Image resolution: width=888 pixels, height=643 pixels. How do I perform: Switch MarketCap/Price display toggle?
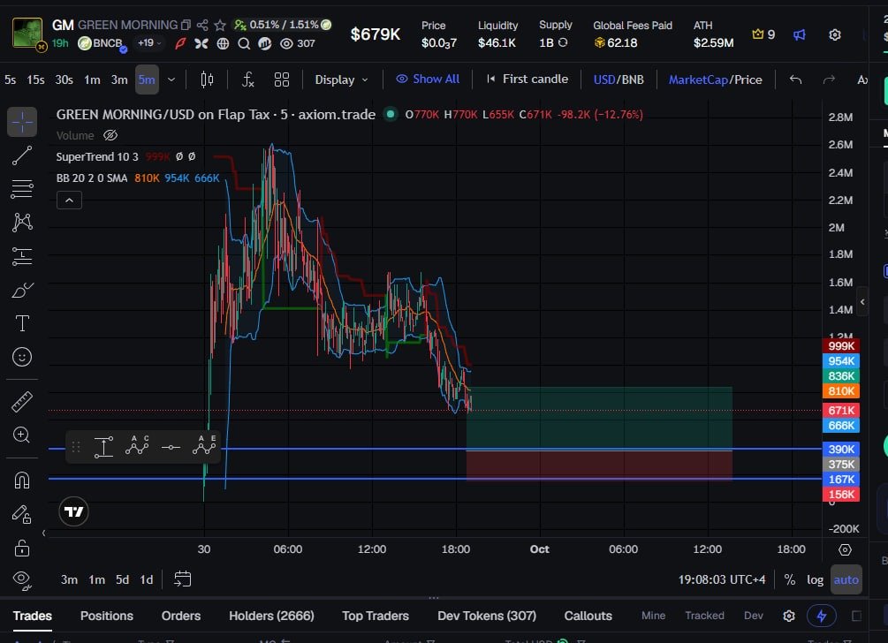click(x=716, y=79)
